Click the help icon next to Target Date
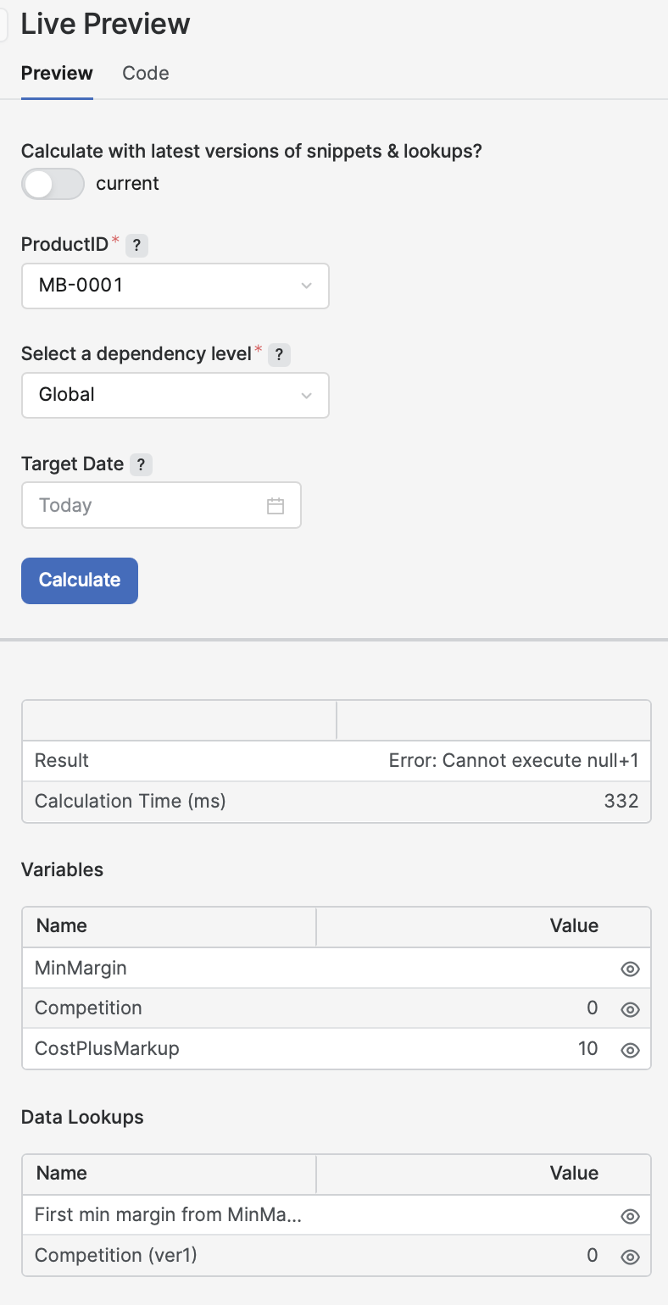This screenshot has height=1305, width=668. (x=142, y=464)
